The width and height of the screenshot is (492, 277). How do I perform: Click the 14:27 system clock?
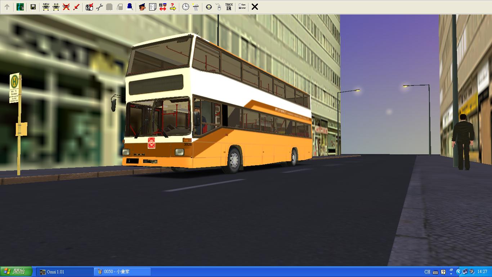482,272
